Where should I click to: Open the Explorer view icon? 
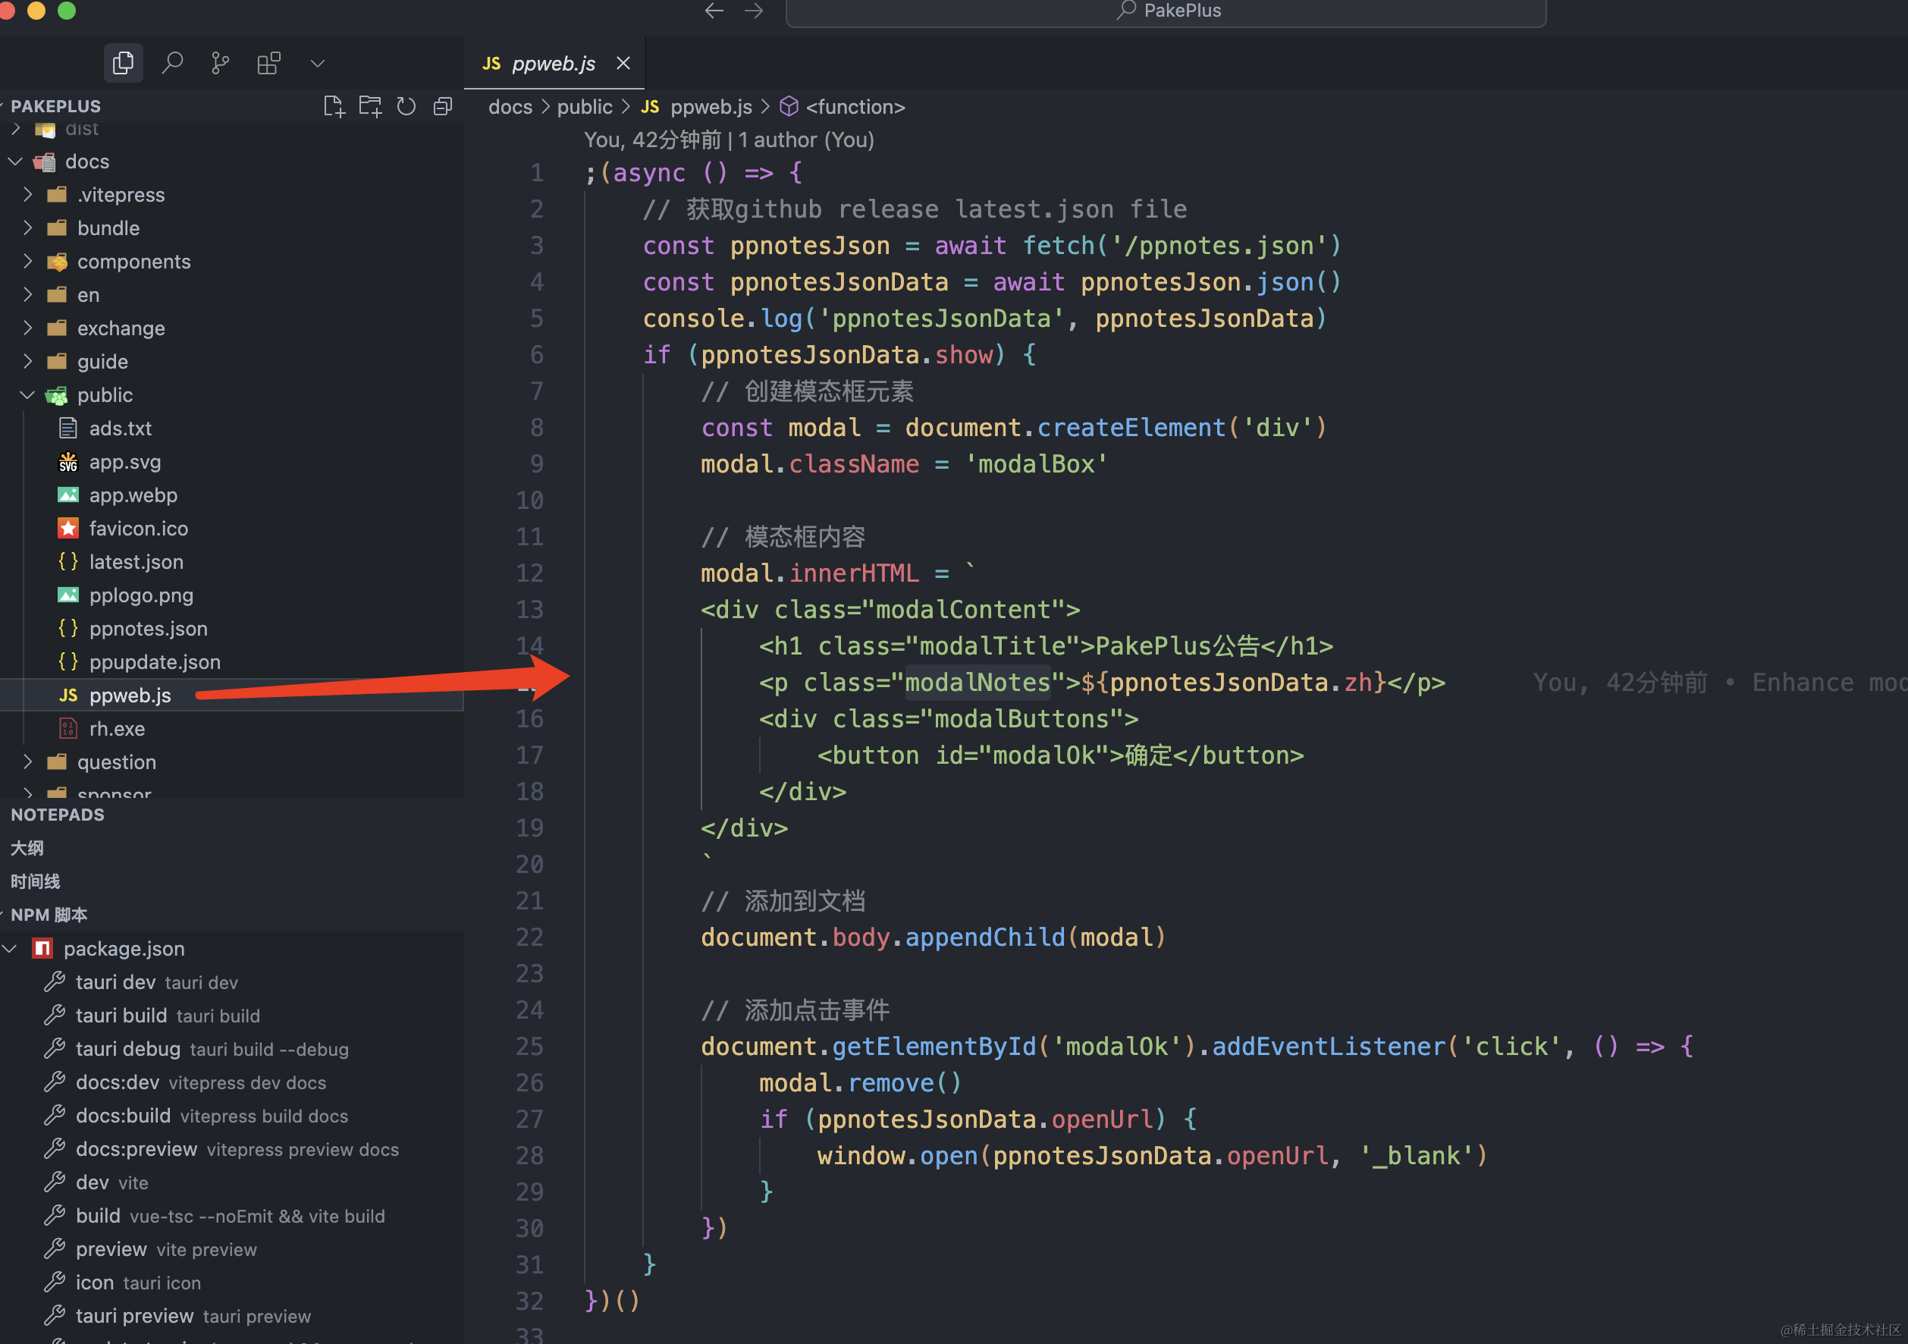click(x=123, y=63)
